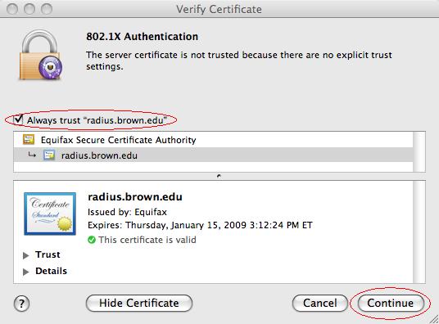This screenshot has width=439, height=324.
Task: Expand the Details disclosure triangle
Action: pyautogui.click(x=26, y=272)
